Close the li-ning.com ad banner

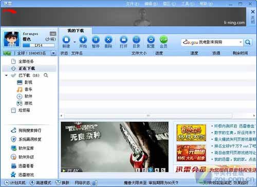253,16
